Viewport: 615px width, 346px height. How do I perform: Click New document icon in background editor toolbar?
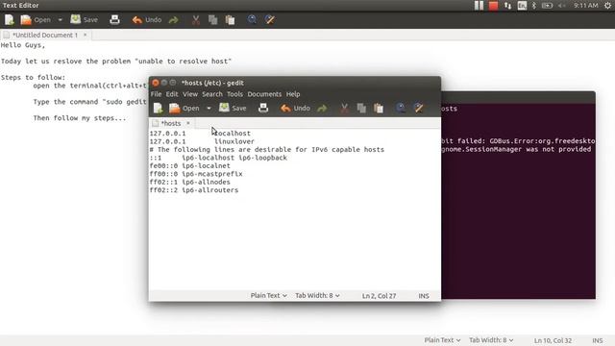point(10,19)
